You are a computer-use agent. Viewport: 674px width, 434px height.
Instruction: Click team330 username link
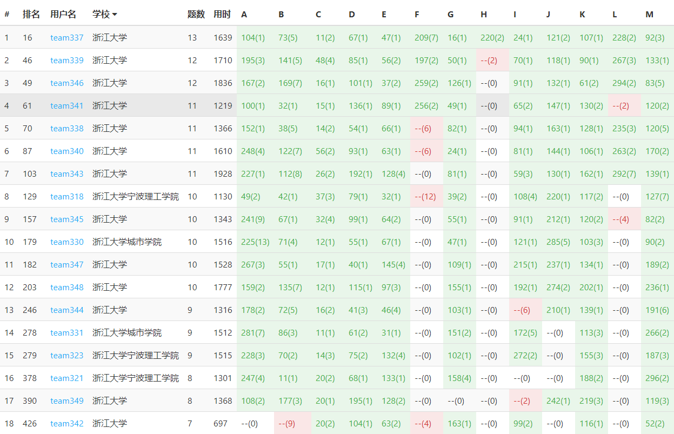point(67,242)
